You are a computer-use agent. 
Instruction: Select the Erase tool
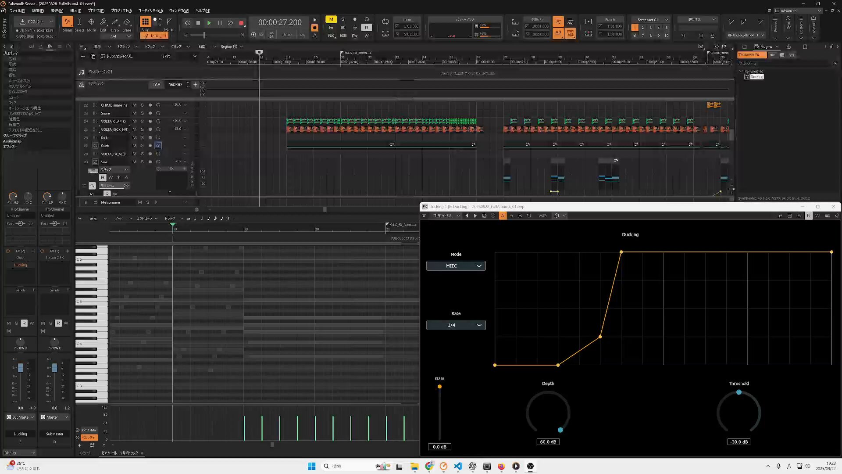coord(127,22)
